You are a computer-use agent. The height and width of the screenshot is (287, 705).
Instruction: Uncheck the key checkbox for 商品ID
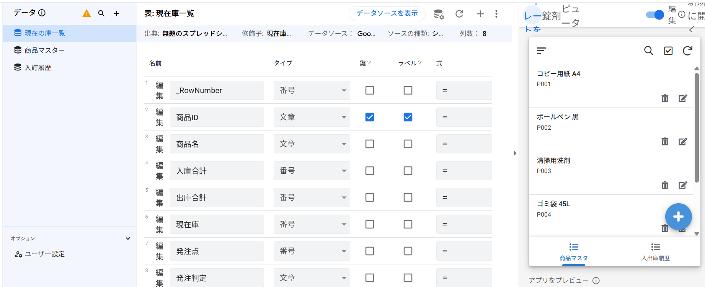click(370, 117)
